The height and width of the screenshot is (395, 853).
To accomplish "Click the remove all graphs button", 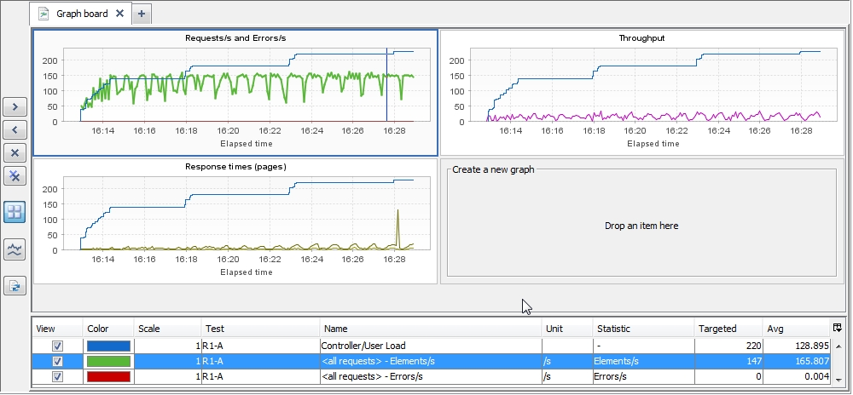I will [15, 175].
